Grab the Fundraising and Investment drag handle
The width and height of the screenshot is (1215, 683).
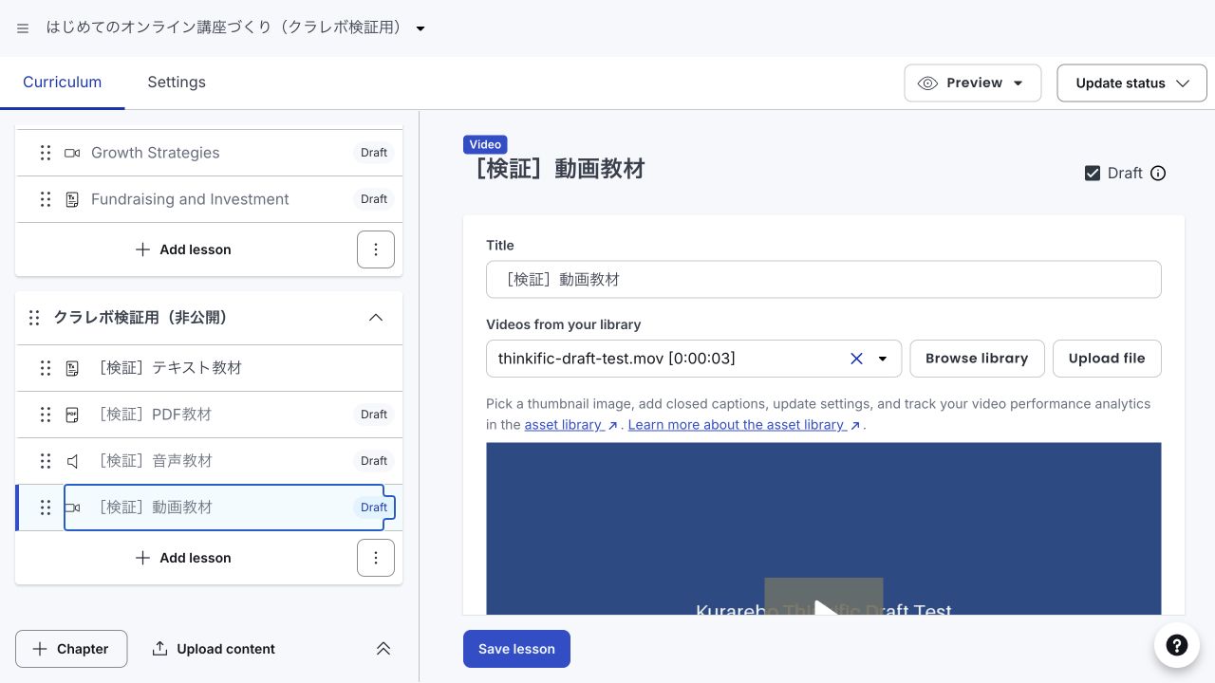tap(45, 199)
